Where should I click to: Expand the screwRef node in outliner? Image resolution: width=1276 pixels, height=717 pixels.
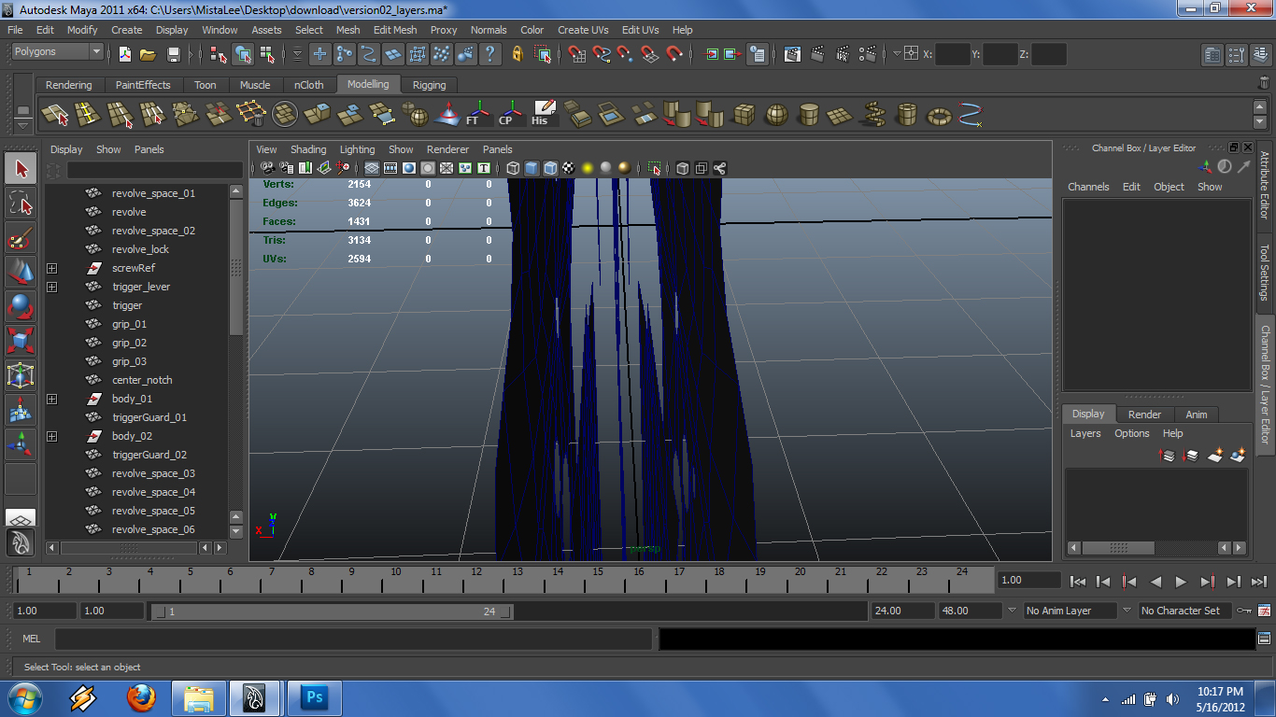pos(52,268)
